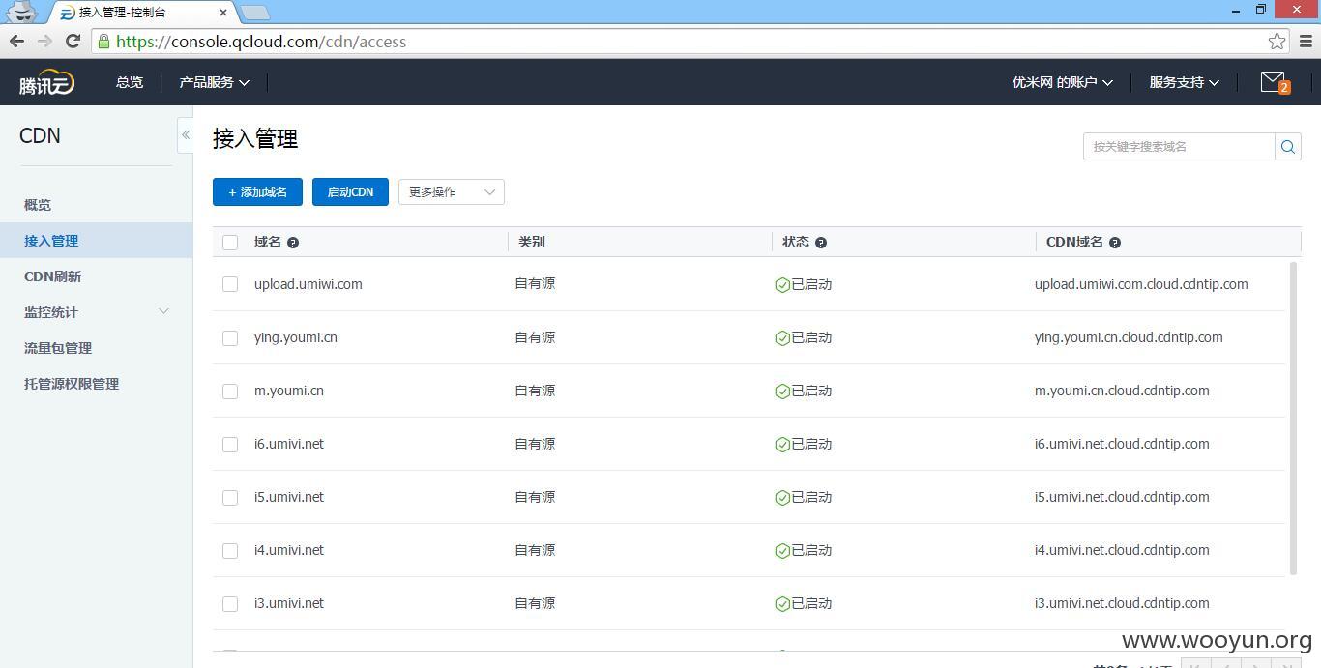Click the Tencent Cloud logo
1321x668 pixels.
46,83
